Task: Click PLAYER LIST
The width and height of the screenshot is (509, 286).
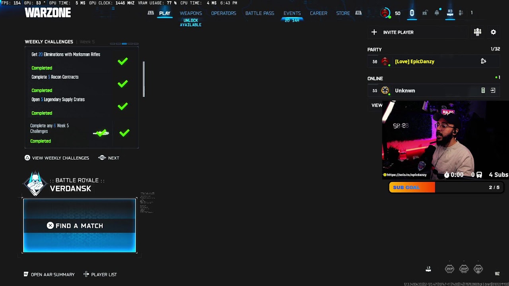Action: [104, 274]
